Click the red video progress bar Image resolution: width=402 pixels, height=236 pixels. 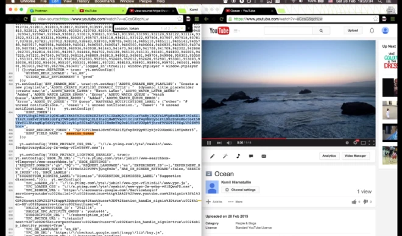(244, 138)
